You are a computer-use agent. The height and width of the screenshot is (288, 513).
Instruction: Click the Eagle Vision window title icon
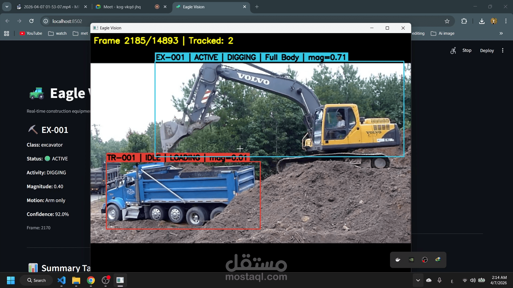click(x=95, y=28)
